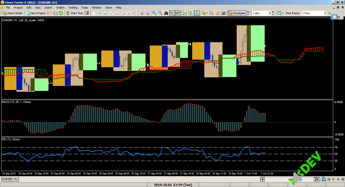Select the EURGBP, H1 tab
Image resolution: width=345 pixels, height=187 pixels.
pos(10,179)
